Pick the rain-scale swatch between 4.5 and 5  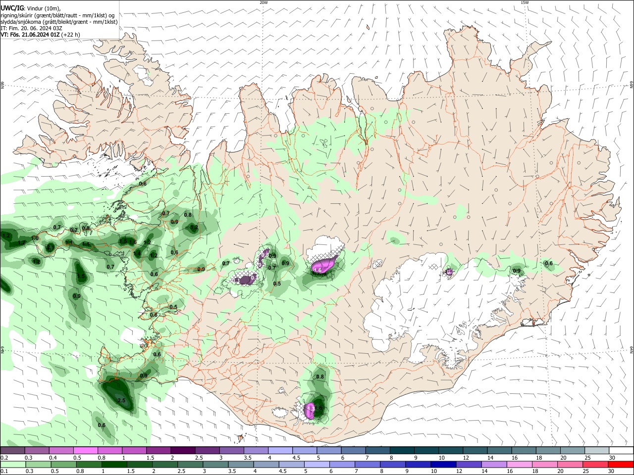[292, 464]
